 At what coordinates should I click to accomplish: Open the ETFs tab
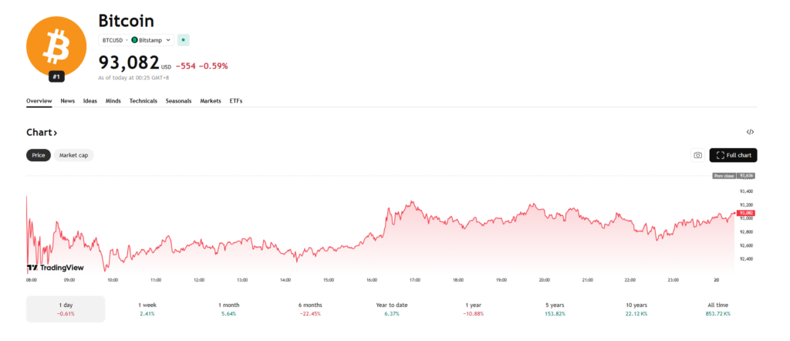[x=235, y=101]
